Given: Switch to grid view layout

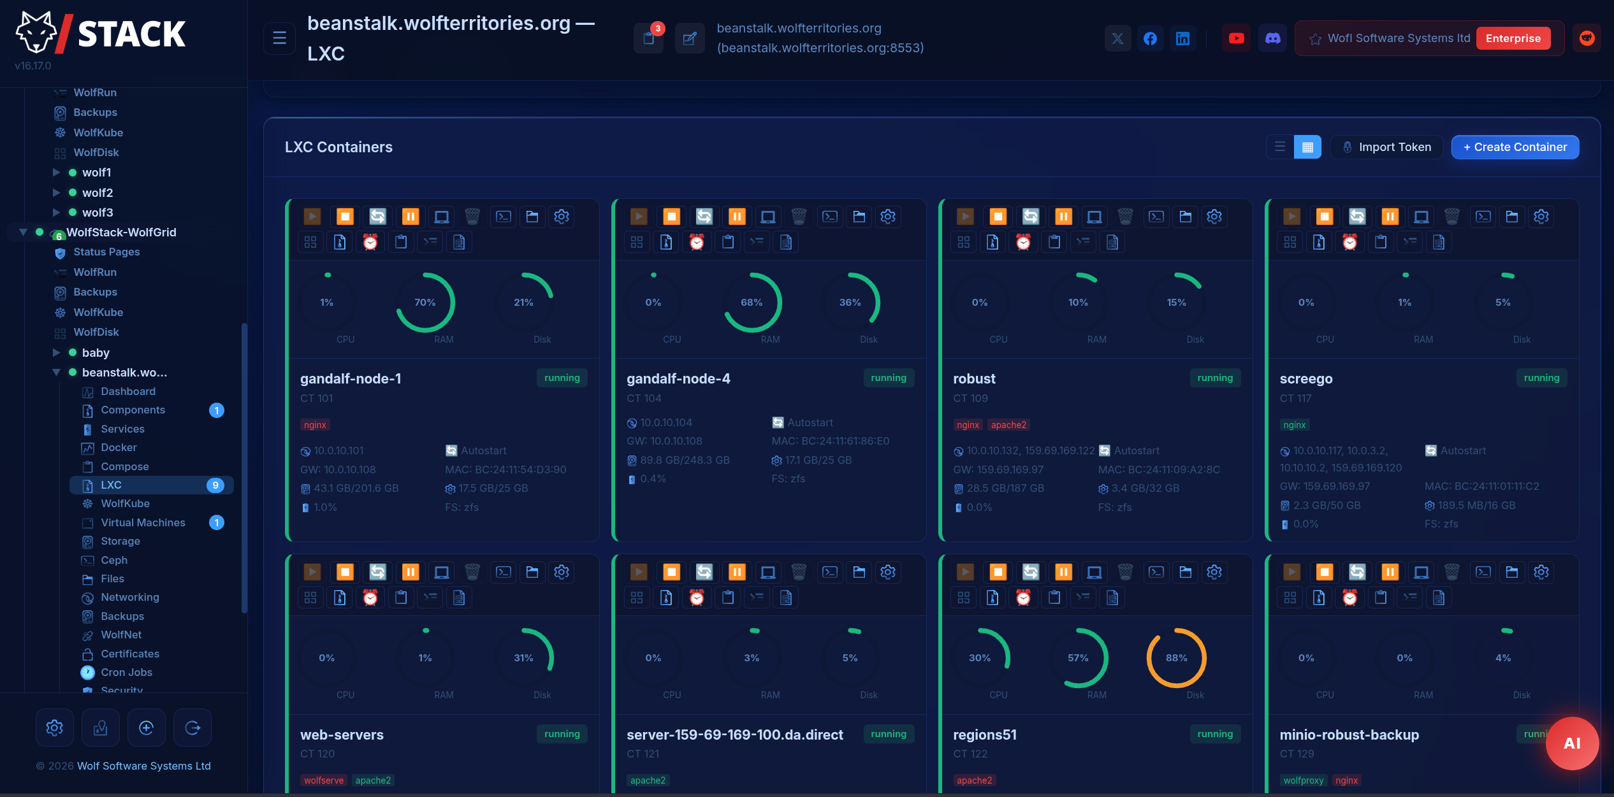Looking at the screenshot, I should click(1307, 147).
